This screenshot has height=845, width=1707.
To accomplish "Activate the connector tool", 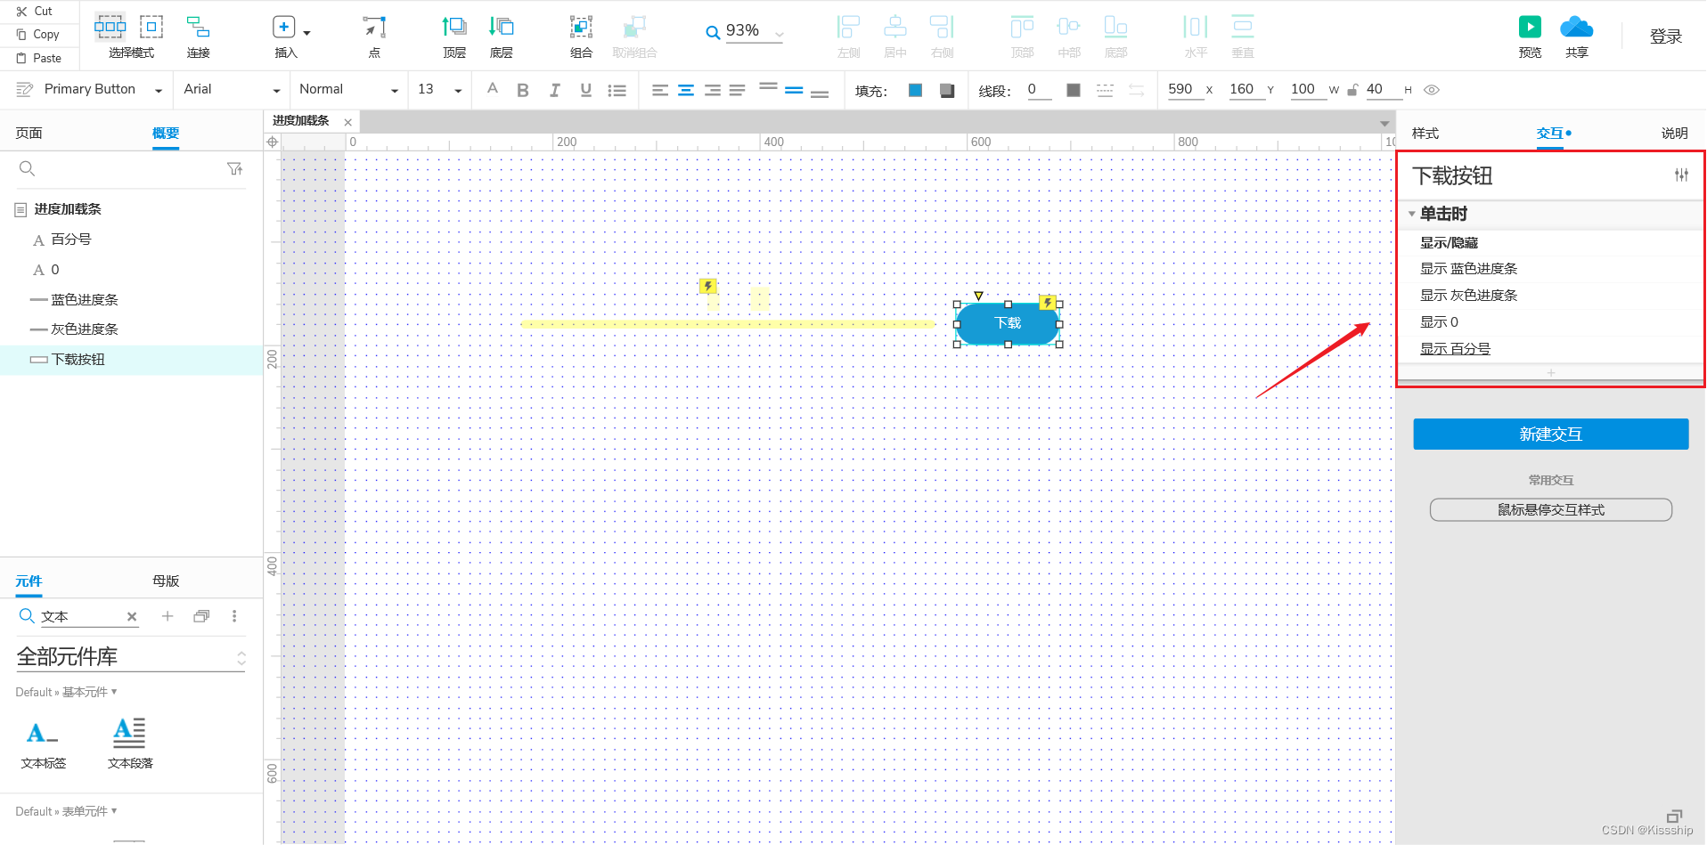I will coord(198,36).
